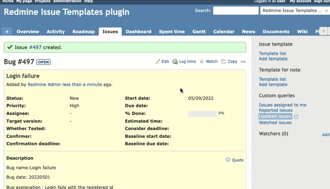Open the project jump dropdown
The height and width of the screenshot is (189, 330).
tap(295, 11)
